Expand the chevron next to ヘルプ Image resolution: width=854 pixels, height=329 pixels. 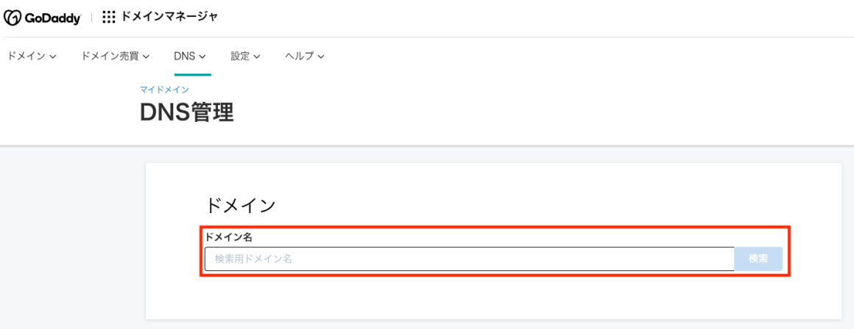pyautogui.click(x=321, y=57)
